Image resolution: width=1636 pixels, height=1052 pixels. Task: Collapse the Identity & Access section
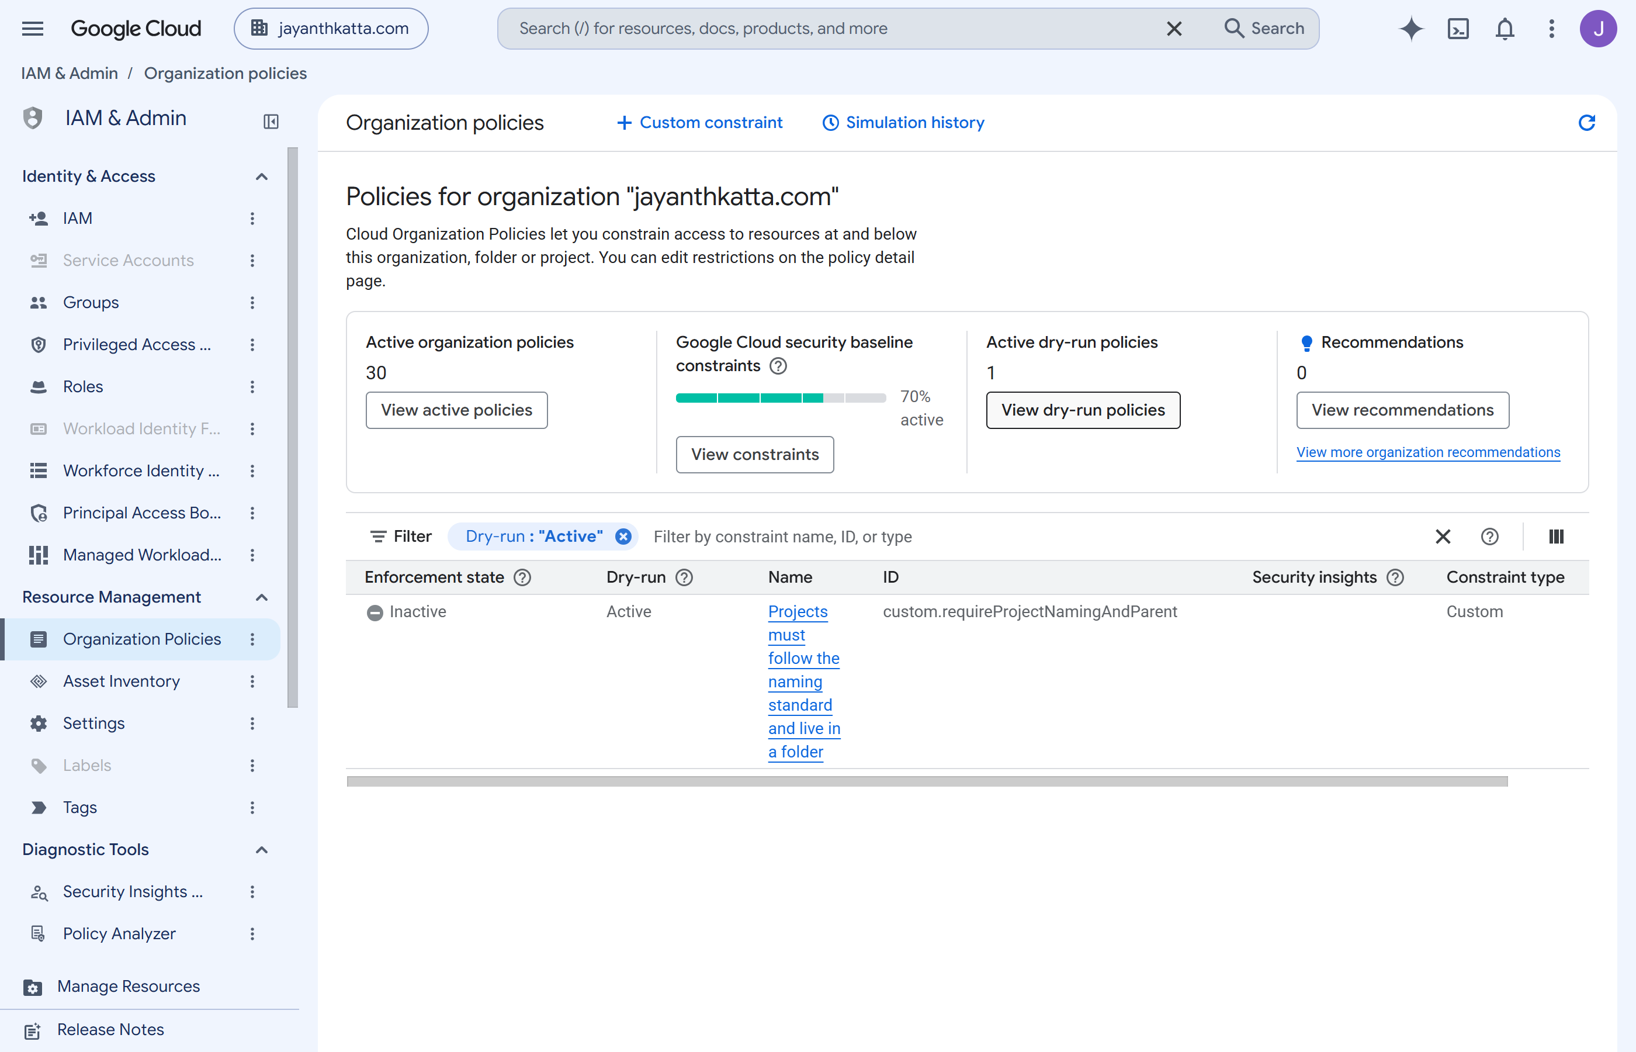pos(262,177)
